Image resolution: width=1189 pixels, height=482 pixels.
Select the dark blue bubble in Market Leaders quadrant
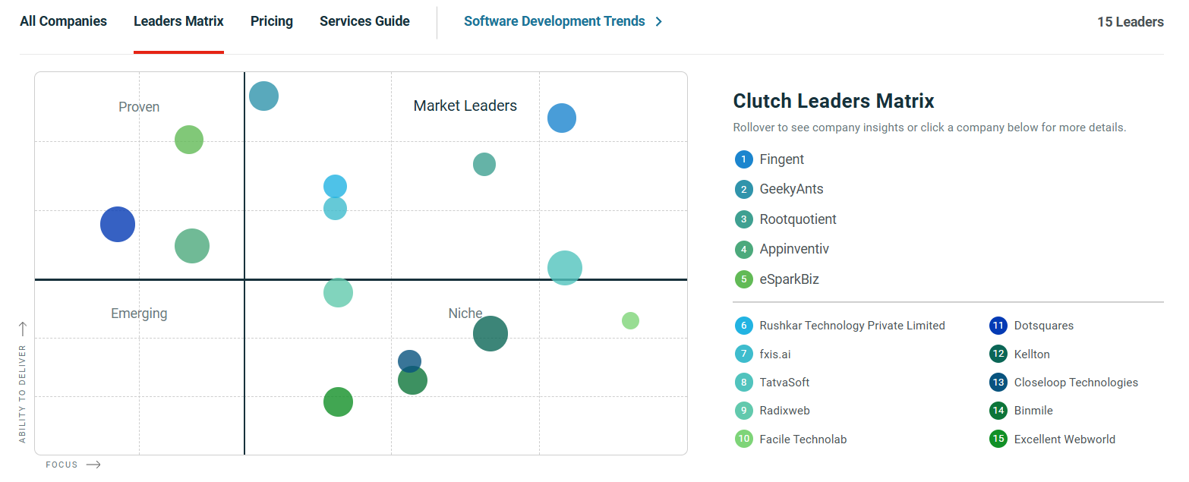click(562, 118)
